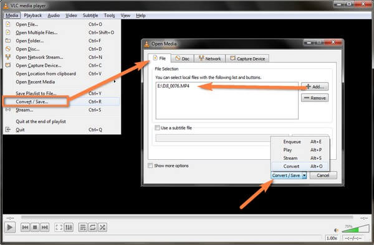
Task: Check 'Show more options' box
Action: click(x=150, y=165)
